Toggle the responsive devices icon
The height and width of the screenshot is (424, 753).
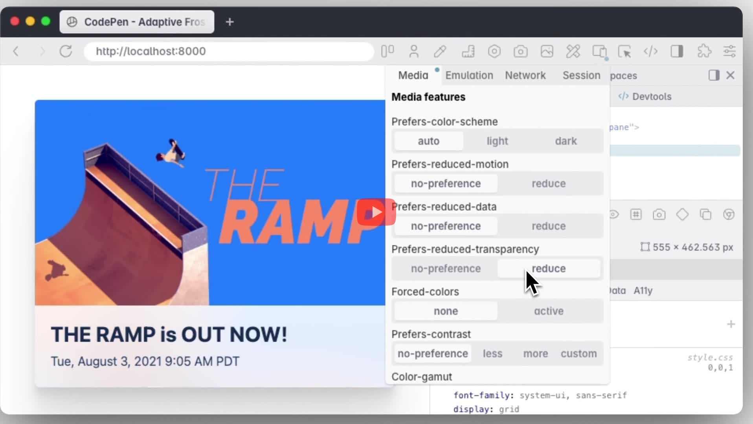click(599, 51)
